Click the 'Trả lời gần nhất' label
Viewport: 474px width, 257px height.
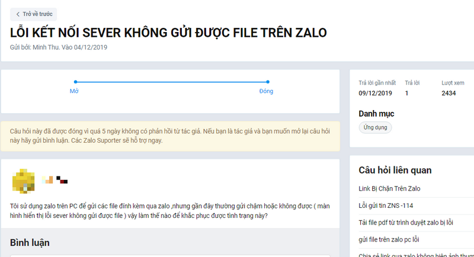coord(377,83)
